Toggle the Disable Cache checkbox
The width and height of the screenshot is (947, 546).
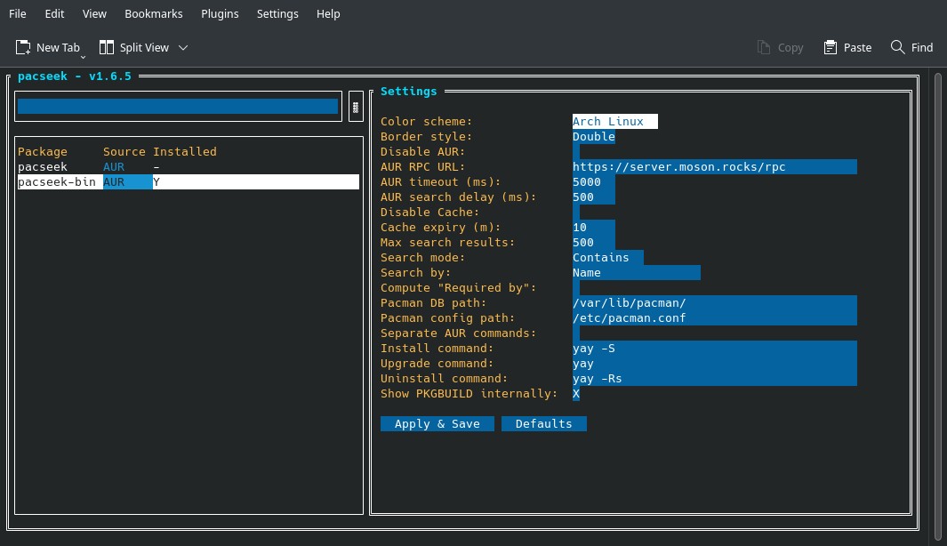pyautogui.click(x=576, y=212)
